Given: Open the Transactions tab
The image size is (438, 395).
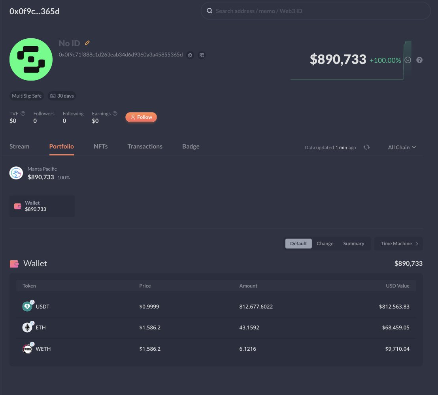Looking at the screenshot, I should click(145, 147).
